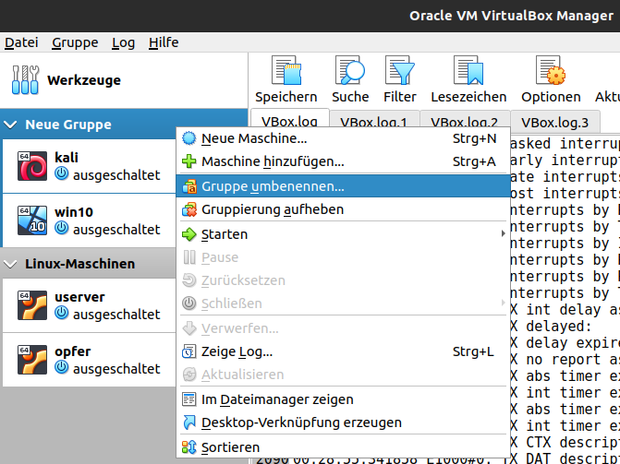Click the Optionen toolbar label
The image size is (620, 464).
[551, 97]
